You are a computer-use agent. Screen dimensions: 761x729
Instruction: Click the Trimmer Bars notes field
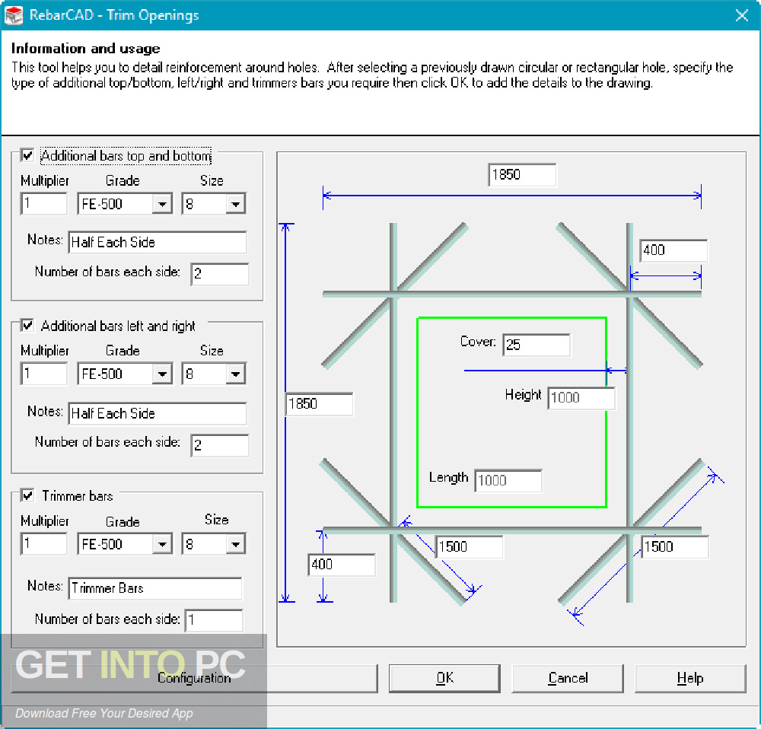[155, 588]
